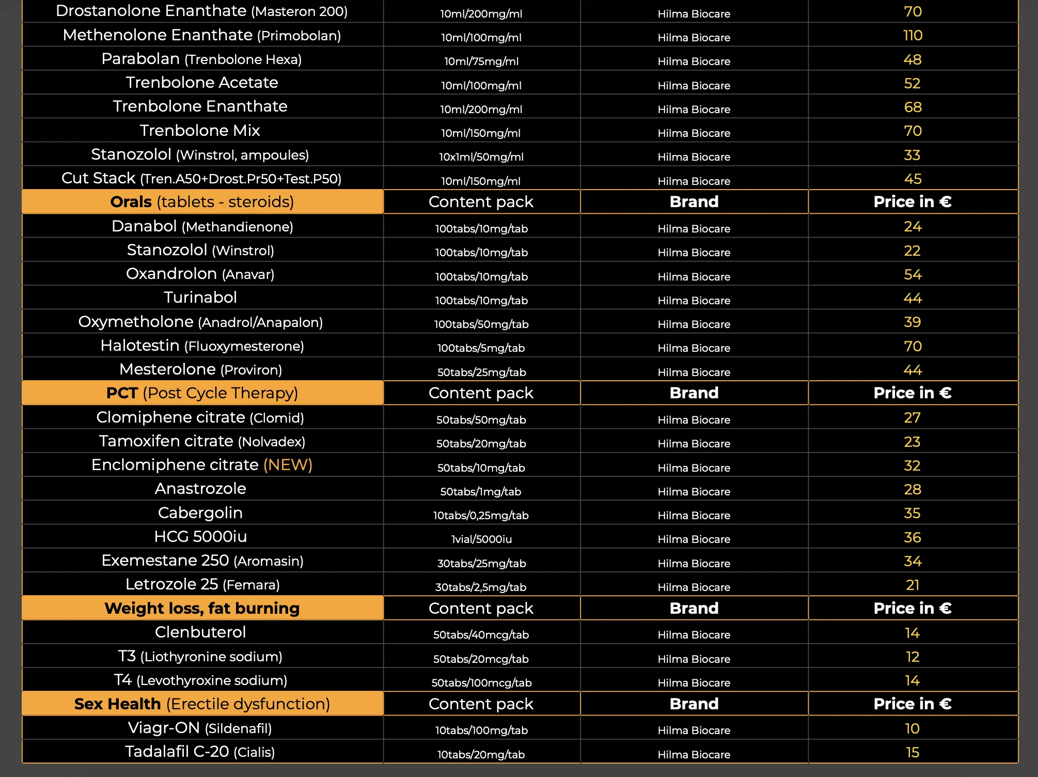Click the price '33' in Winstrol ampoules row

913,155
